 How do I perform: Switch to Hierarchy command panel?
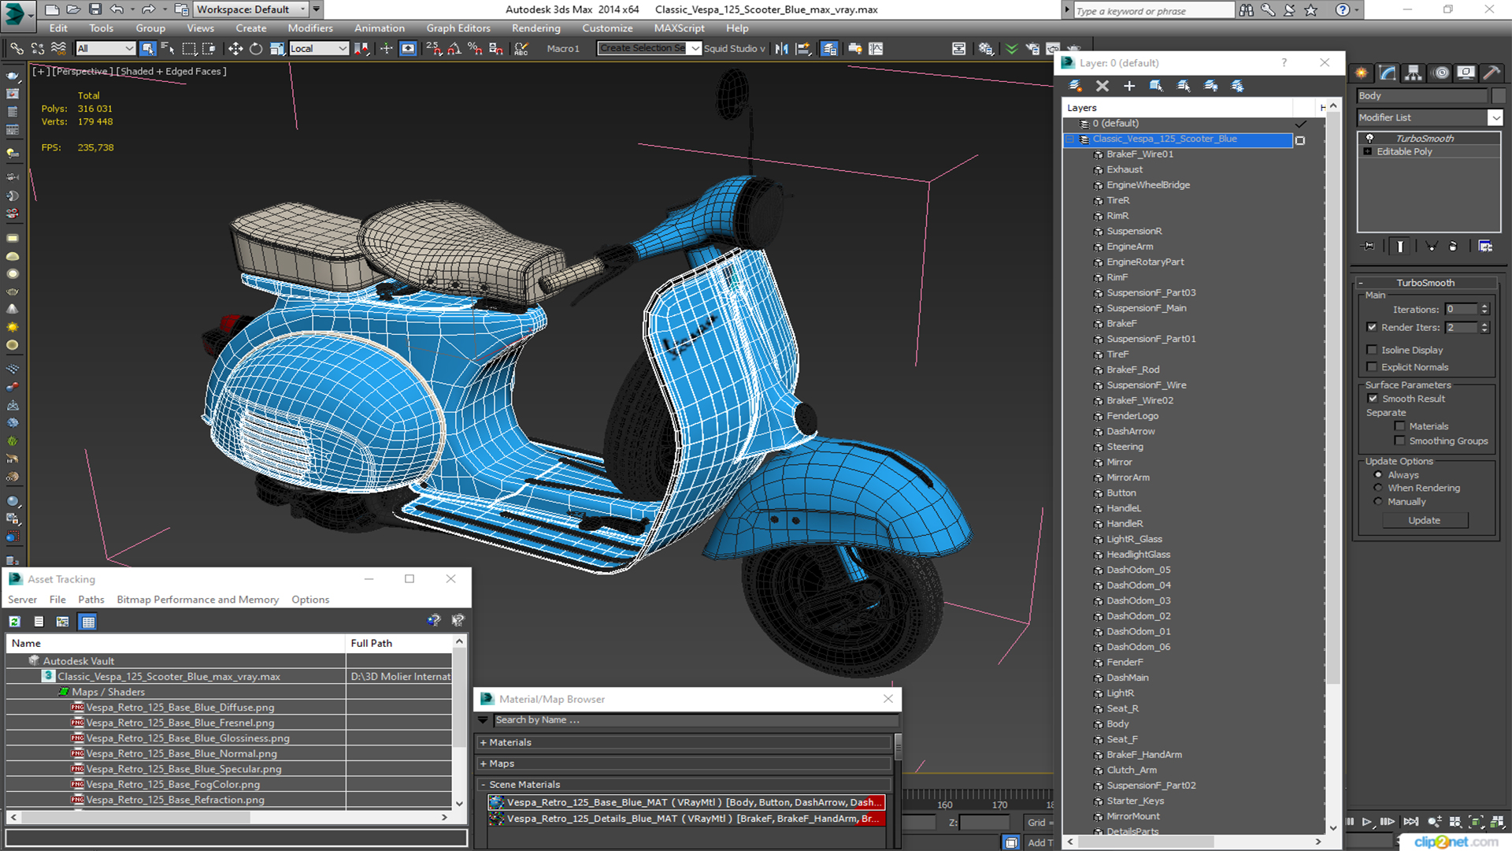[1414, 73]
